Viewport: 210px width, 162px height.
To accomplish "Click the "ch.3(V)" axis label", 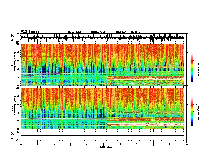I will tap(13, 136).
